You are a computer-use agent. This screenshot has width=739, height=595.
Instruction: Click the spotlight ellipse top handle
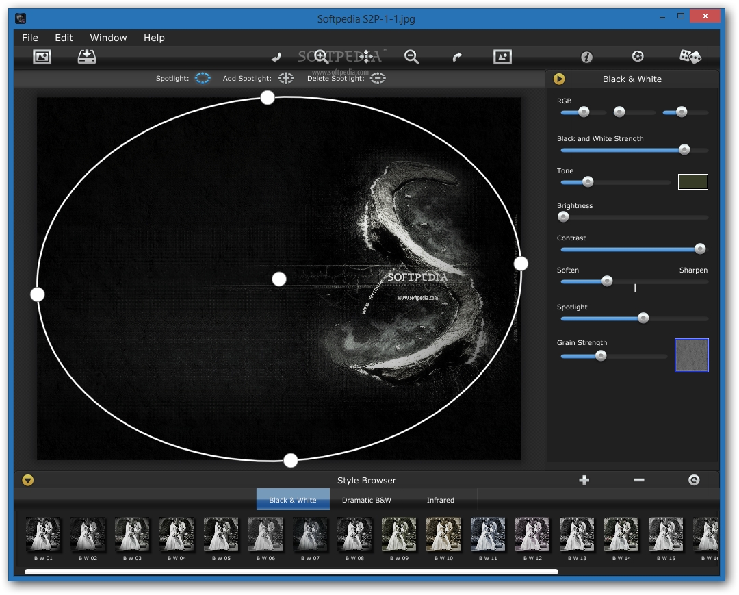[268, 98]
